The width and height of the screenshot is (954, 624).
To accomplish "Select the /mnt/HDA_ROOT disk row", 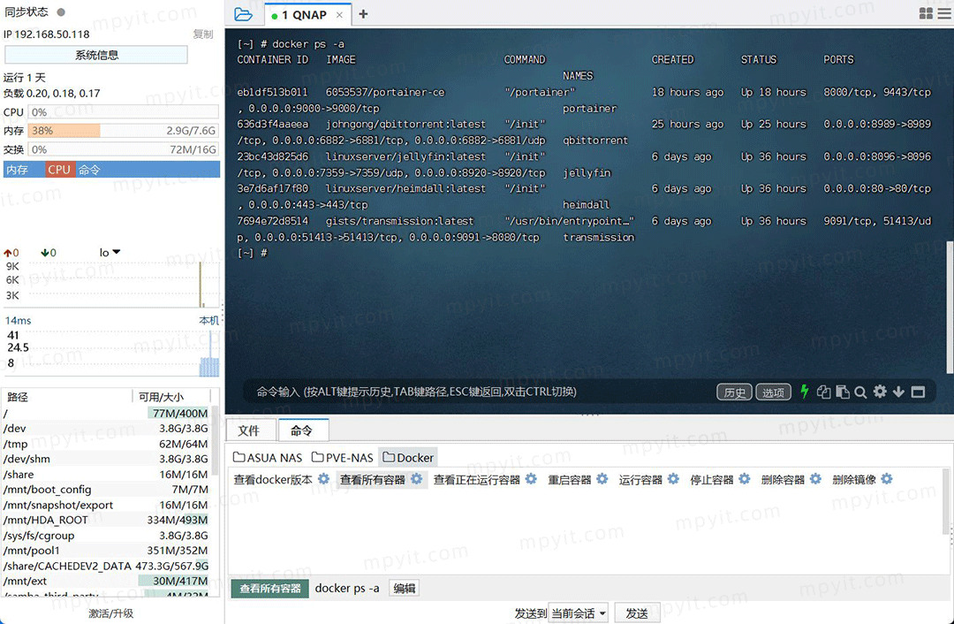I will point(106,520).
